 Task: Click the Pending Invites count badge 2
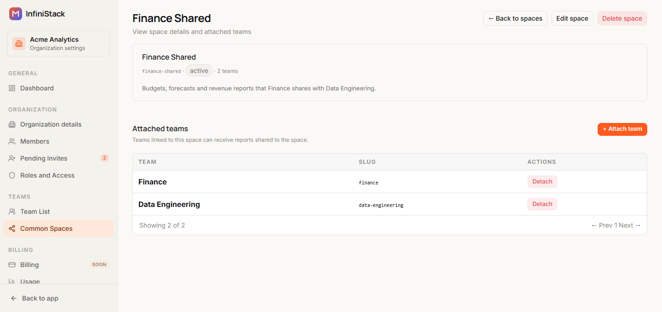pyautogui.click(x=104, y=158)
